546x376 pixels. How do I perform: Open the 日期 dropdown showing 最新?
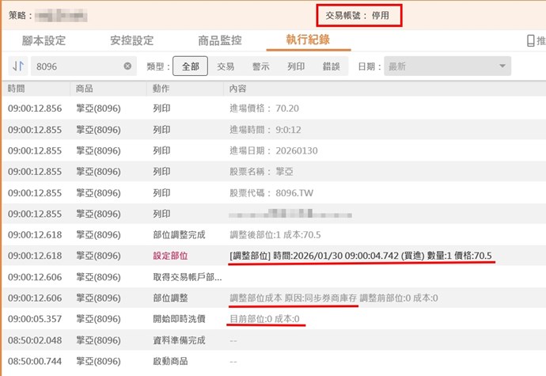[447, 66]
